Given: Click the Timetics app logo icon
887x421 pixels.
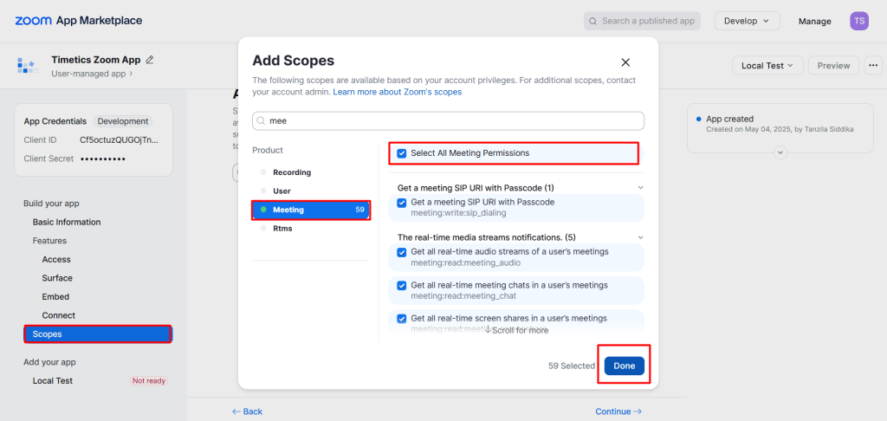Looking at the screenshot, I should pyautogui.click(x=27, y=65).
